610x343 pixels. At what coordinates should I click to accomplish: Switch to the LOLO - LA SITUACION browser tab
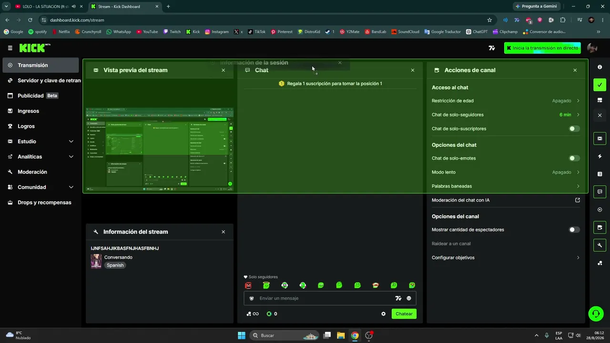[46, 7]
